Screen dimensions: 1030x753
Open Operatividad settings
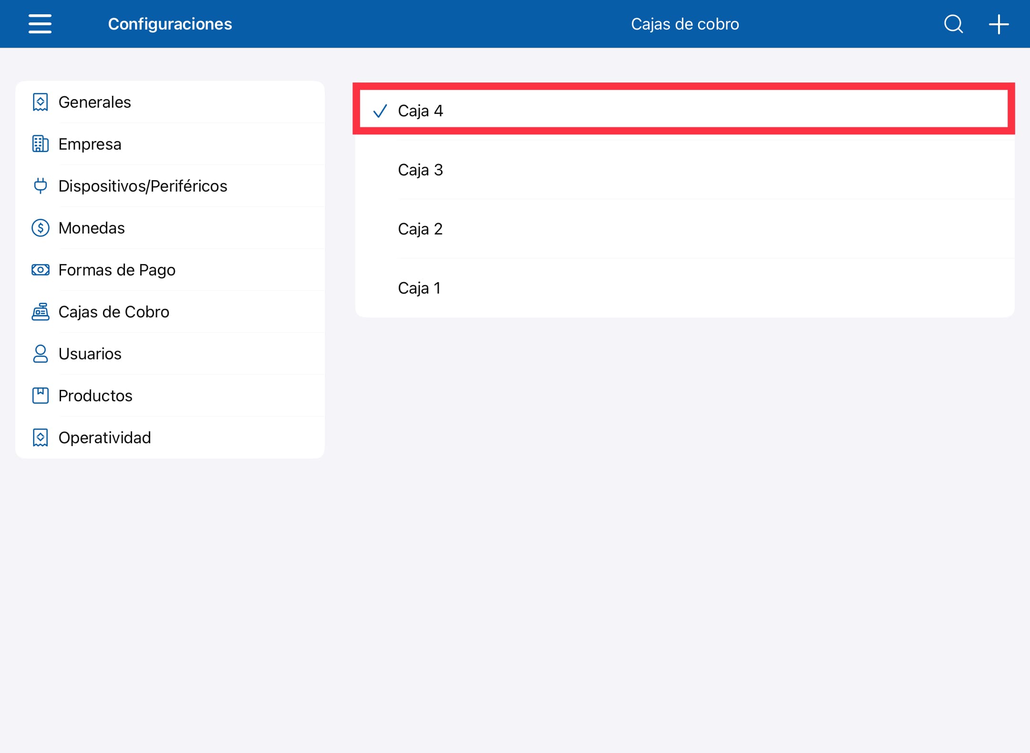click(x=170, y=438)
